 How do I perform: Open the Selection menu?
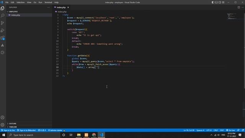click(20, 2)
